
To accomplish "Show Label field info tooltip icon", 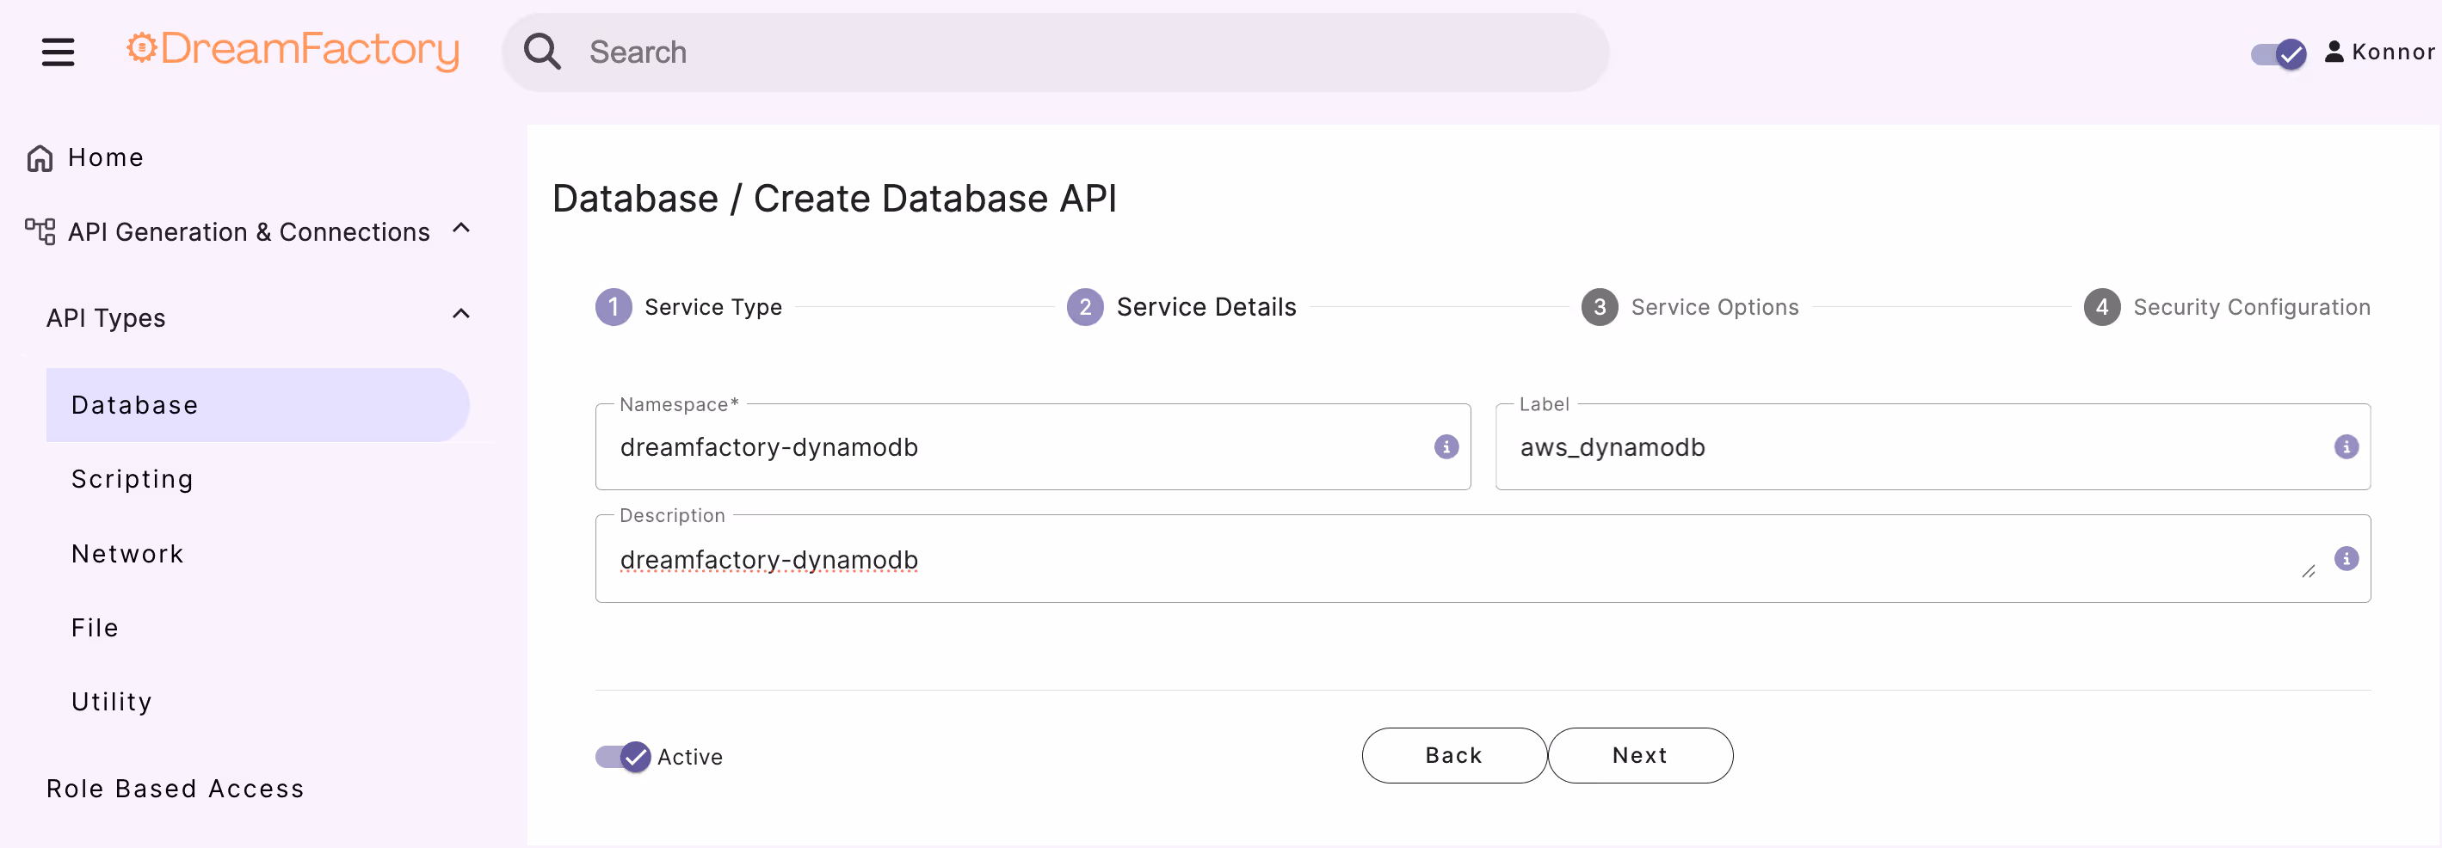I will [x=2346, y=446].
